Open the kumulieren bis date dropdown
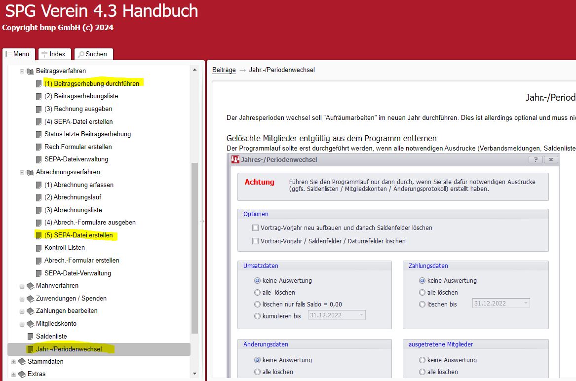Image resolution: width=576 pixels, height=381 pixels. pos(361,315)
